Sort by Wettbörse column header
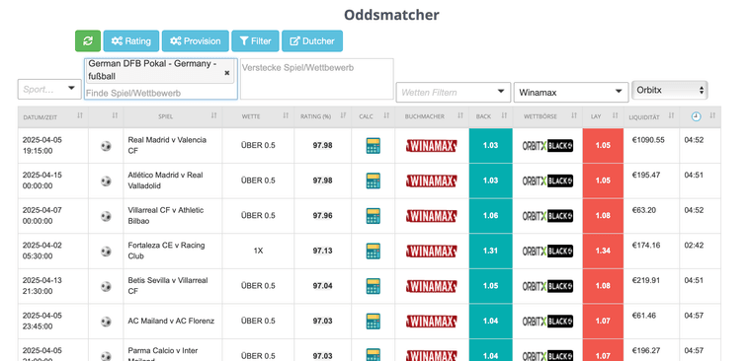This screenshot has height=361, width=751. [x=547, y=116]
